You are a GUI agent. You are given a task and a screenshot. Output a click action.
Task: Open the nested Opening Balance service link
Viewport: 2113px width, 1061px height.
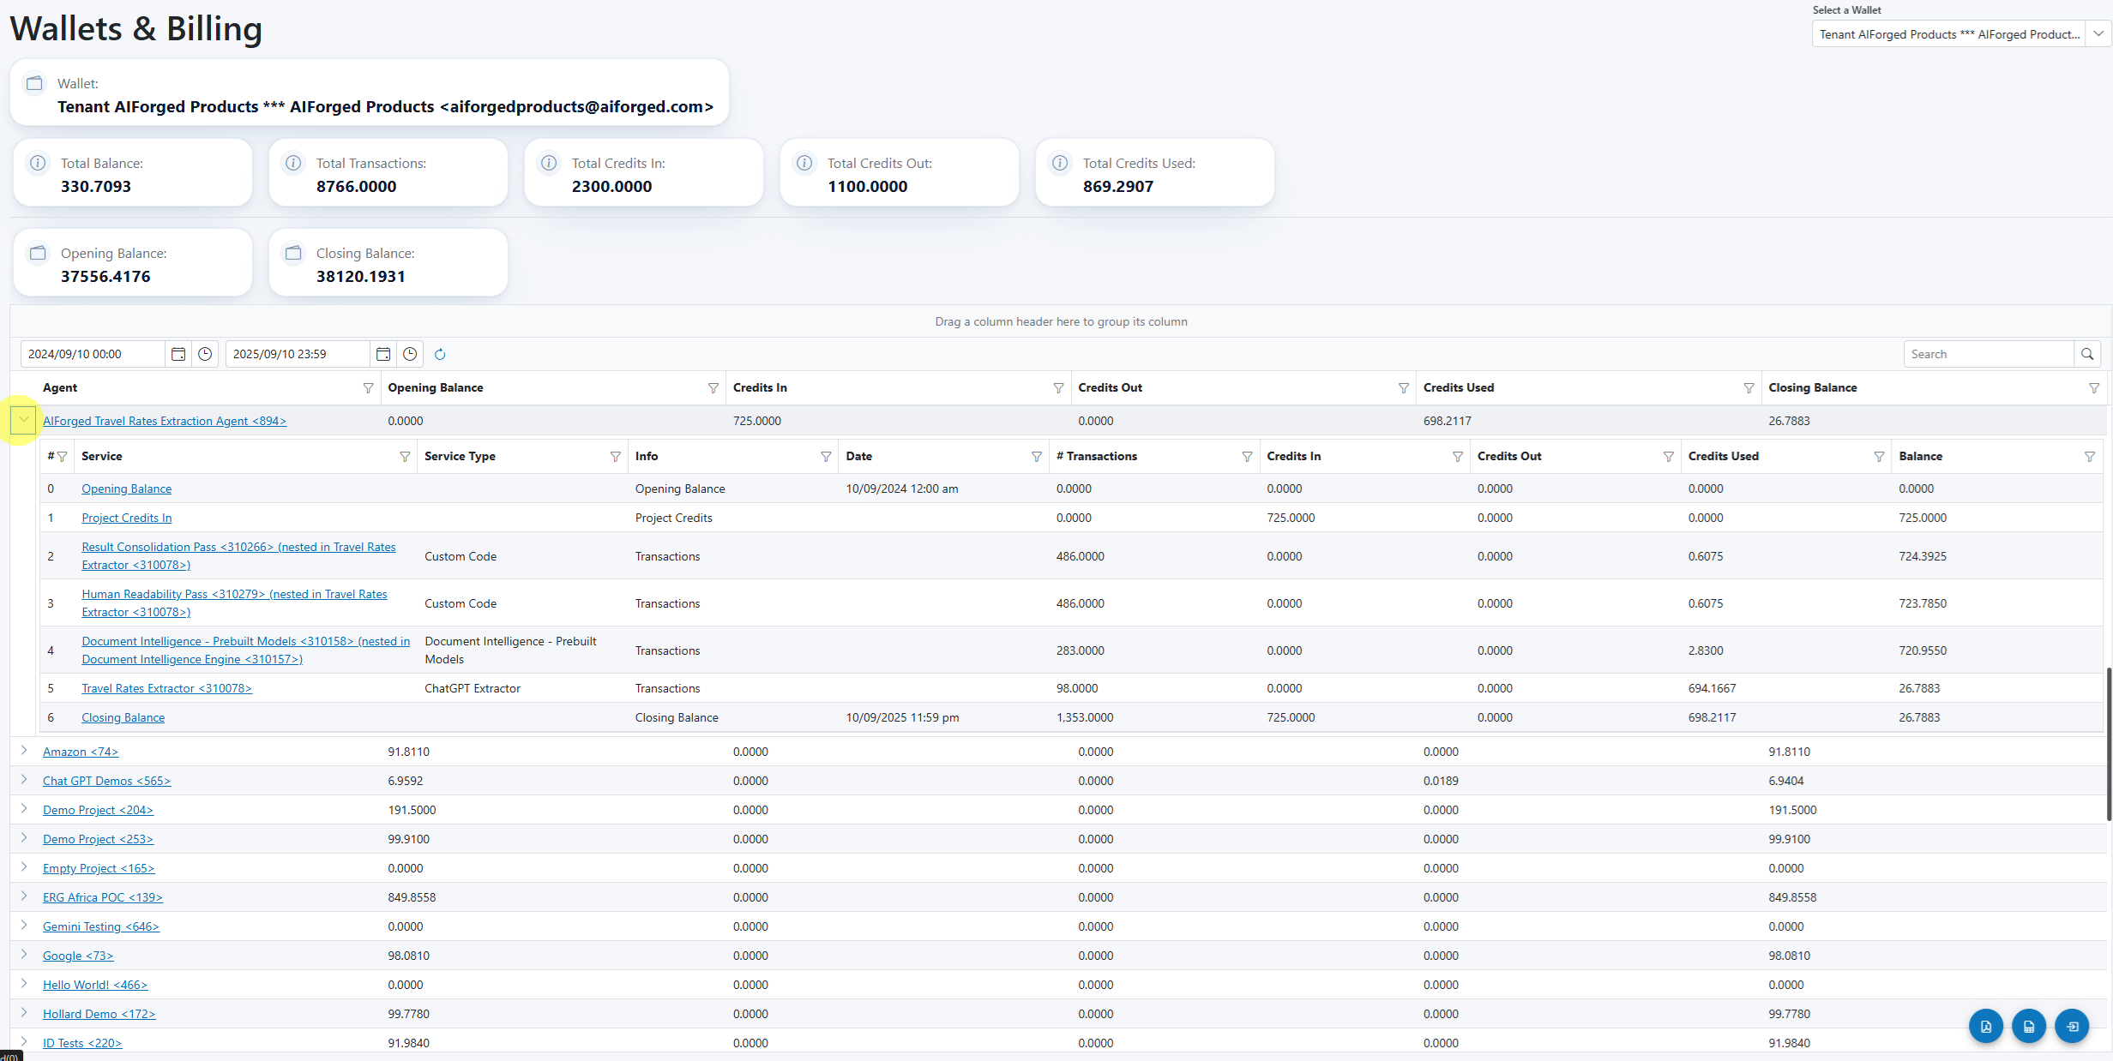[x=127, y=489]
